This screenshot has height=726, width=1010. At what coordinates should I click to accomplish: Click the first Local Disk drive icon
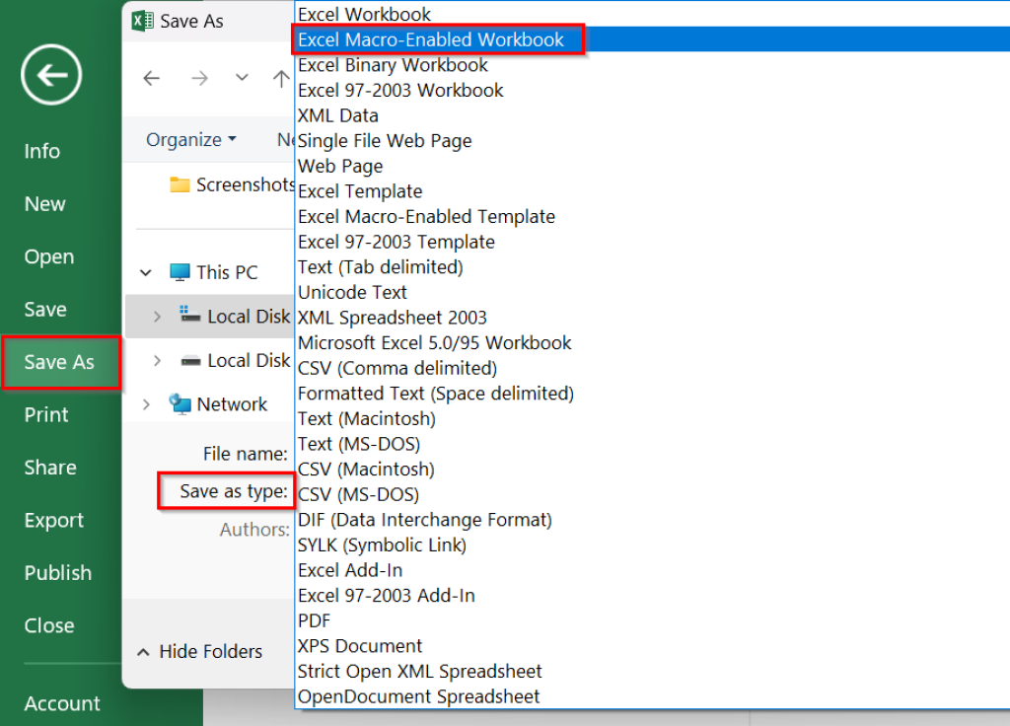(191, 316)
